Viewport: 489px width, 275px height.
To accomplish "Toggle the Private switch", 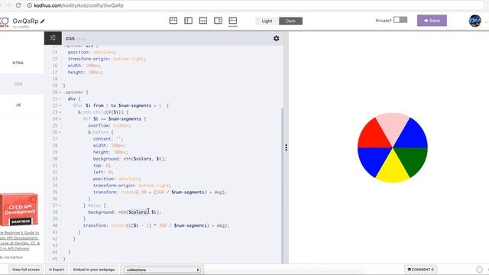I will [x=400, y=20].
